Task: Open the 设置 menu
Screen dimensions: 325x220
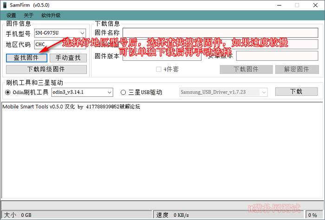Action: point(11,15)
